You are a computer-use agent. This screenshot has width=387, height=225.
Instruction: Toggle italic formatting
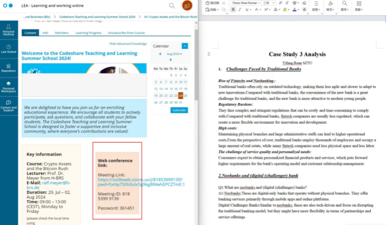pyautogui.click(x=240, y=9)
